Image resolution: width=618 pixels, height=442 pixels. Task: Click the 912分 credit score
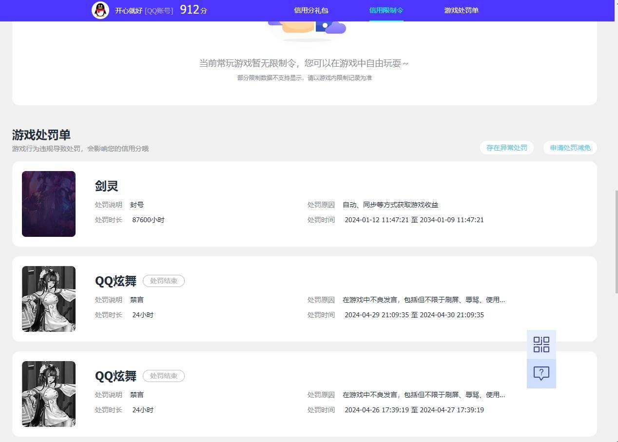pos(193,10)
